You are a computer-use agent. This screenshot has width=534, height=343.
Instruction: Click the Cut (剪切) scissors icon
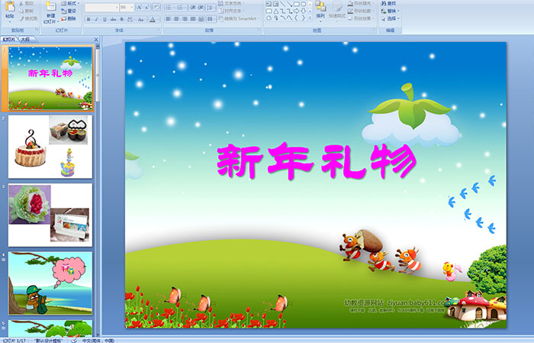(21, 3)
